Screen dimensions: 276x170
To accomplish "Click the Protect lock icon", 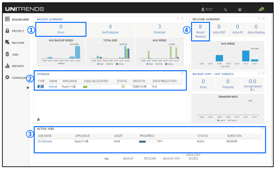I will [7, 31].
